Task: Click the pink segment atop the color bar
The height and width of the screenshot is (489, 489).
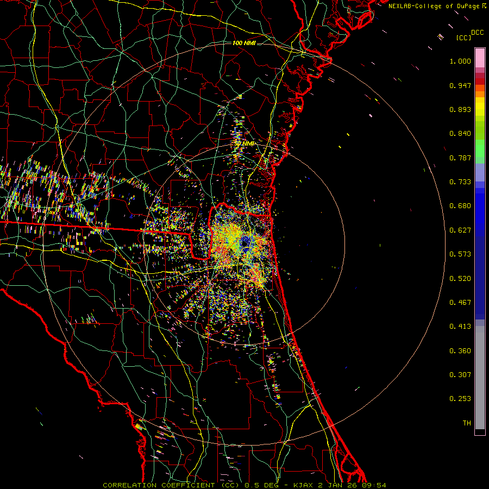Action: [480, 58]
